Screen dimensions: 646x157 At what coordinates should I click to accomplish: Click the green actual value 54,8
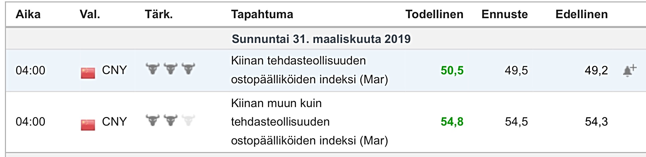tap(452, 122)
